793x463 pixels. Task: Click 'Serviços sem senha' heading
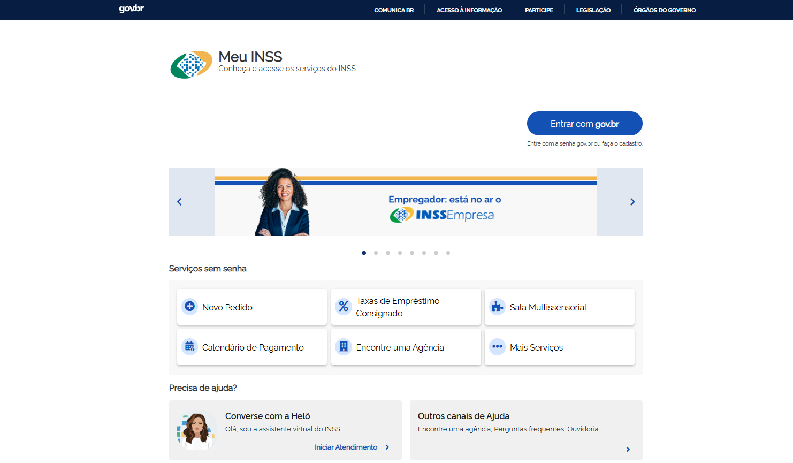click(208, 269)
